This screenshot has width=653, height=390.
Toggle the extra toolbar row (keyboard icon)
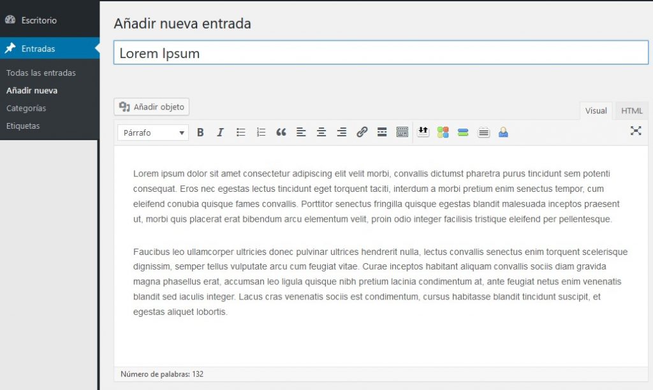[402, 133]
